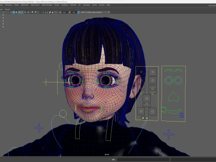Image resolution: width=216 pixels, height=162 pixels.
Task: Open the Mesh Display menu
Action: coord(47,5)
